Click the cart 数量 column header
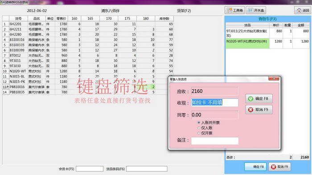The image size is (312, 175). point(287,25)
